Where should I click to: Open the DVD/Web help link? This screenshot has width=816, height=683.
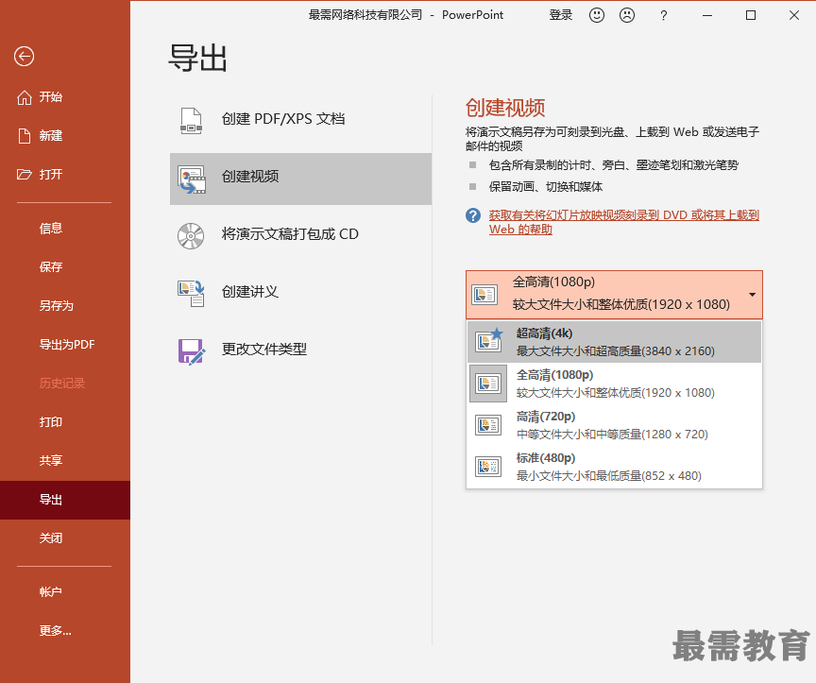tap(623, 222)
